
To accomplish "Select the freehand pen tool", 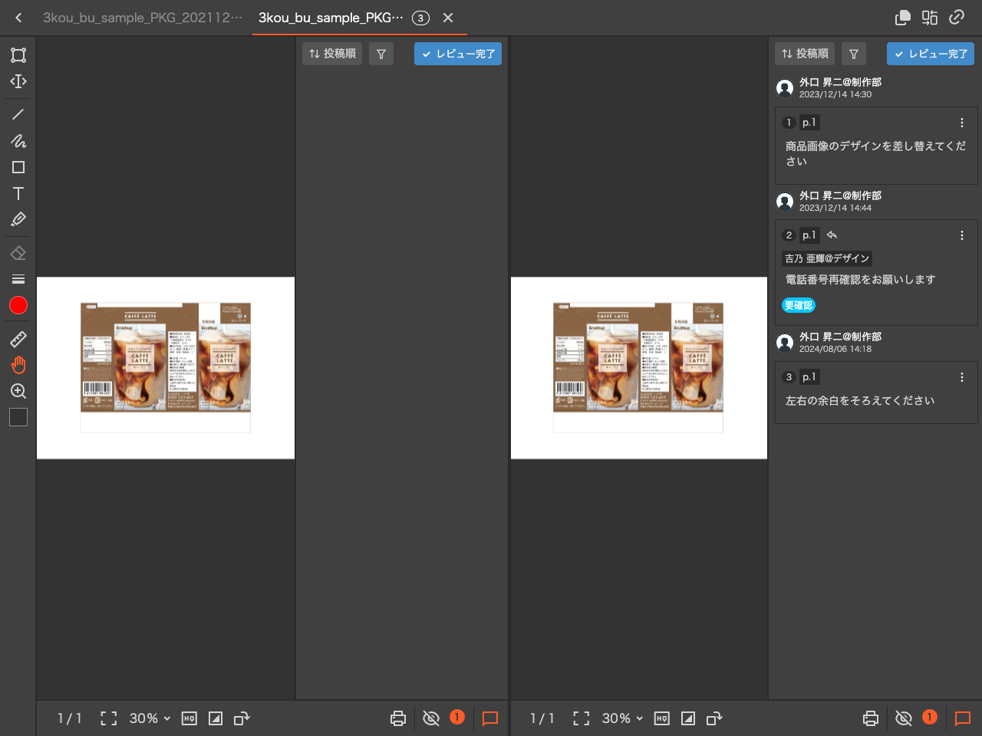I will [18, 141].
